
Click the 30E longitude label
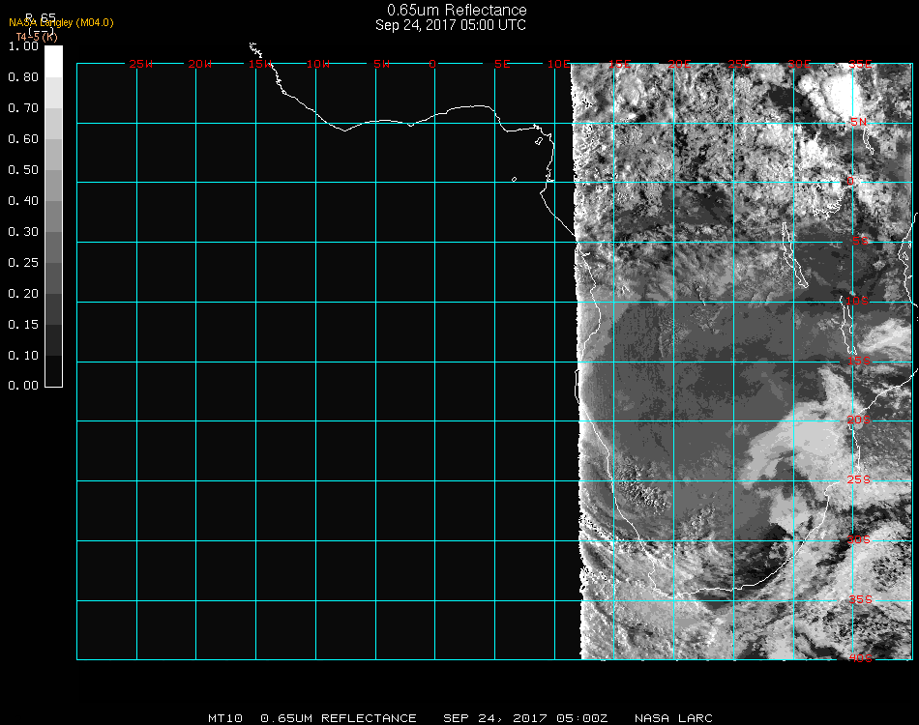click(799, 64)
